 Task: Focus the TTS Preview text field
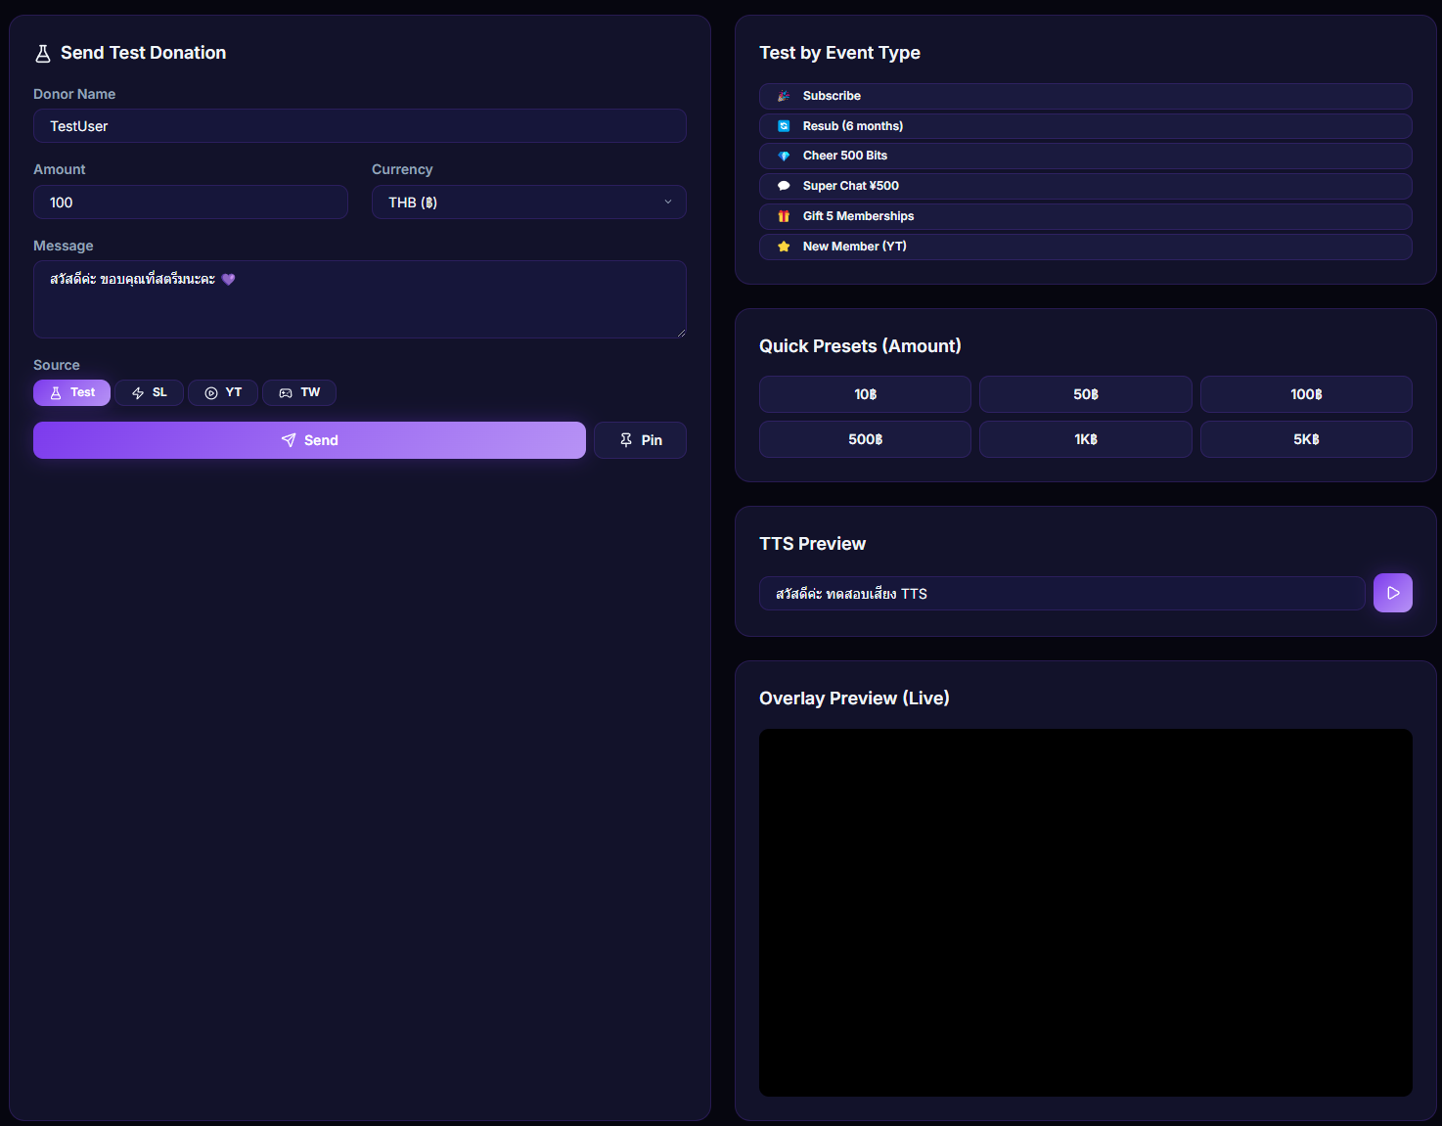coord(1061,593)
